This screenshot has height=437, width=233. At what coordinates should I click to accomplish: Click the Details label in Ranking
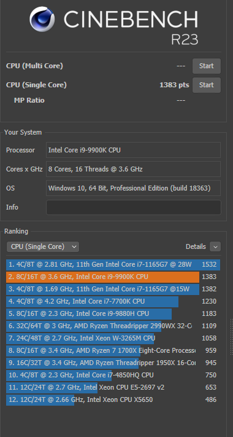click(196, 246)
